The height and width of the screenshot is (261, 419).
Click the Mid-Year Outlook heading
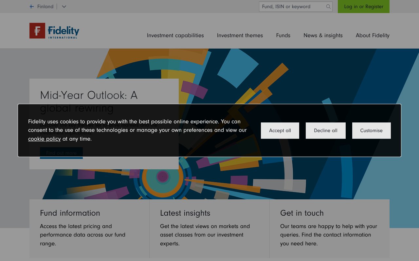[x=89, y=95]
